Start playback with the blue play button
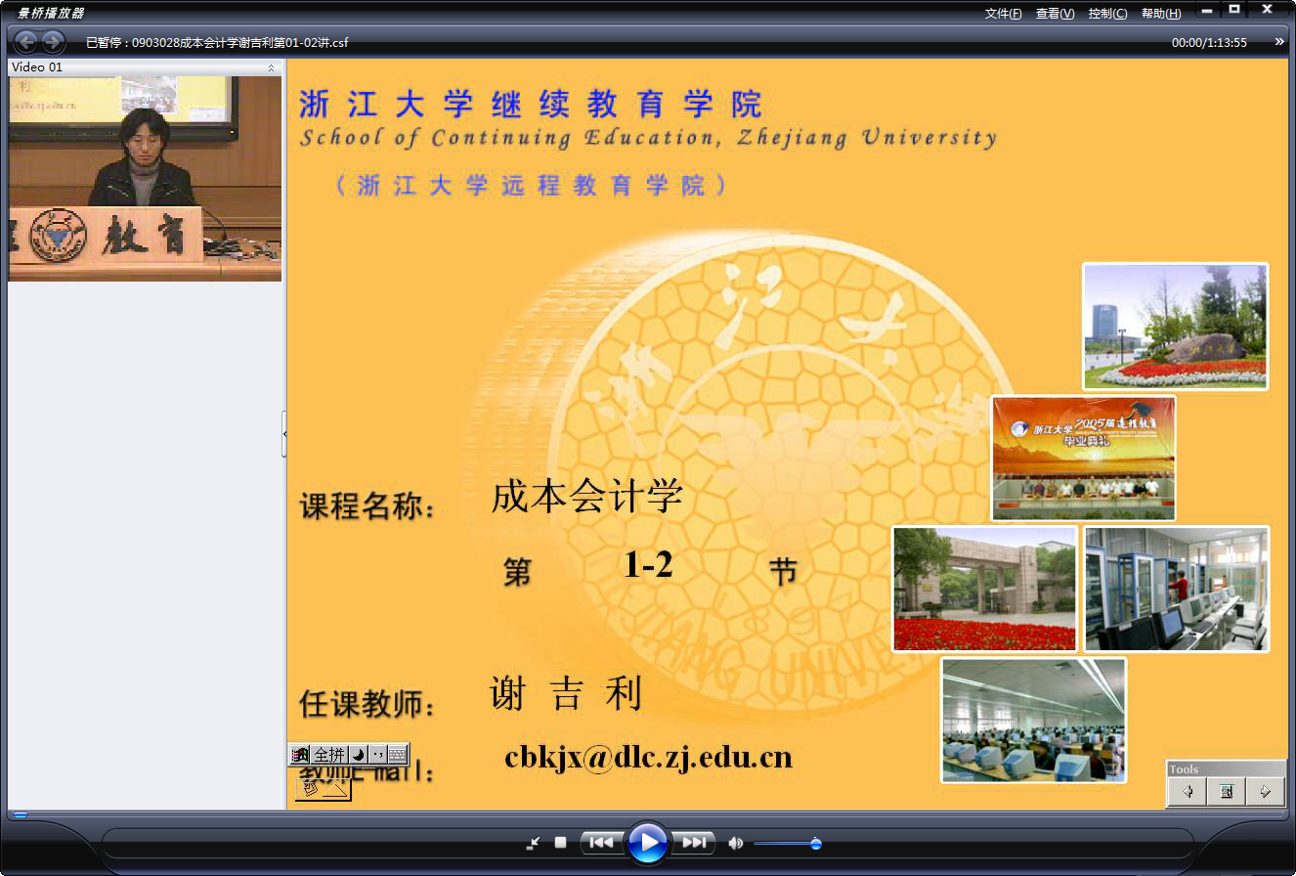Screen dimensions: 1296x876 click(647, 842)
